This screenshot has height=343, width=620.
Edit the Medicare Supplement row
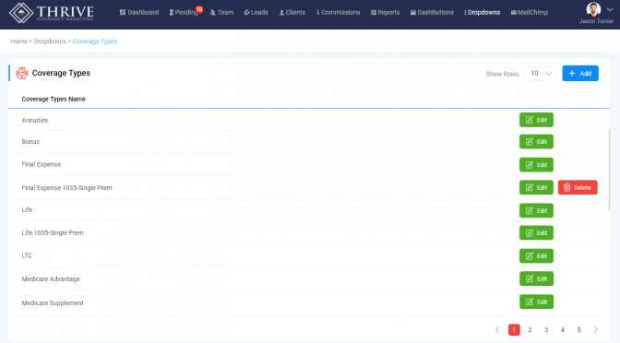point(536,302)
